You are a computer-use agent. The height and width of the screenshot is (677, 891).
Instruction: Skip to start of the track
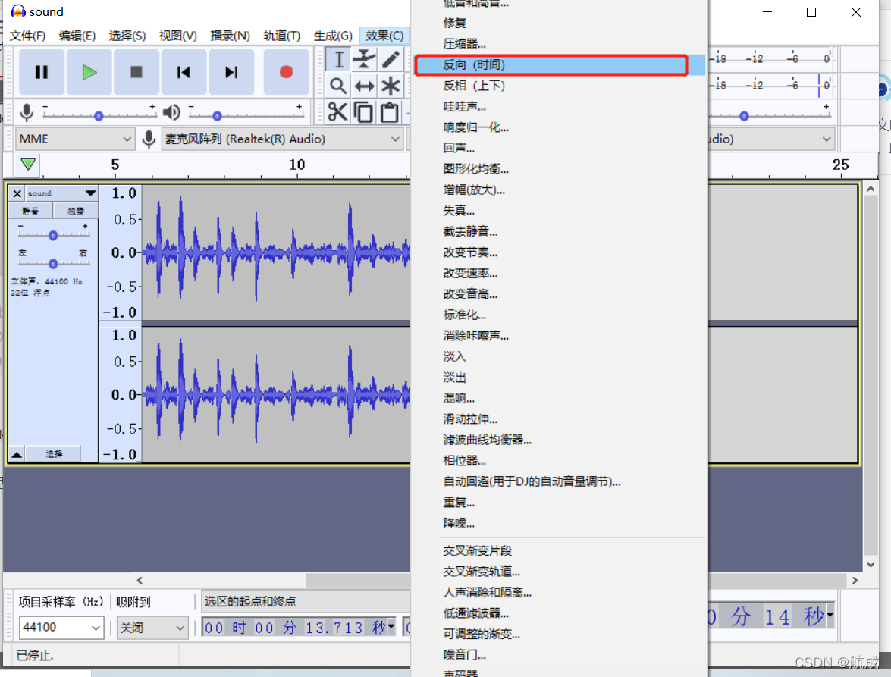[184, 72]
